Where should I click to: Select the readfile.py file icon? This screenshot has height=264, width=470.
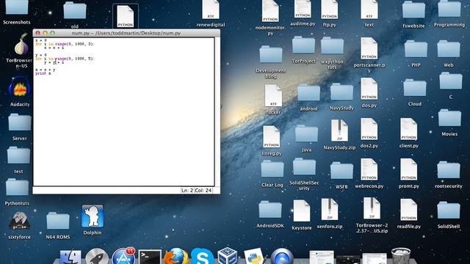[408, 210]
